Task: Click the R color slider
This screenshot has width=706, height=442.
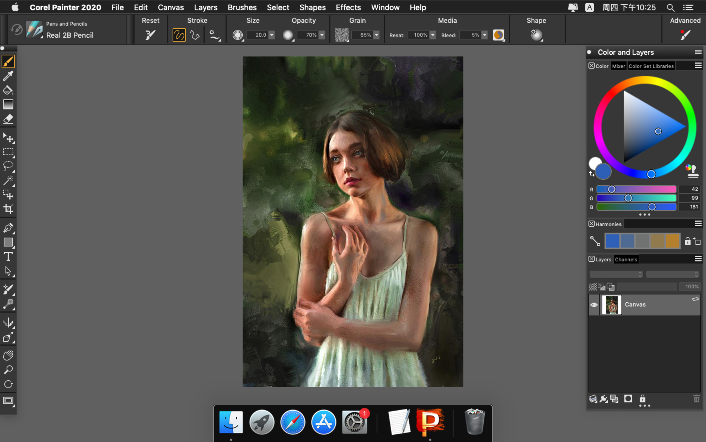Action: click(636, 189)
